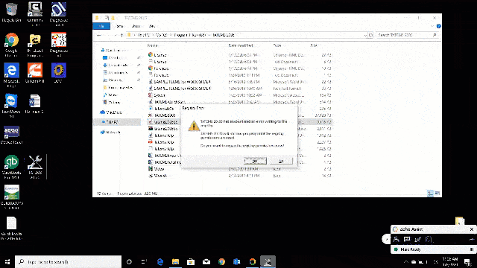
Task: Open the View ribbon tab in Explorer
Action: [x=152, y=26]
